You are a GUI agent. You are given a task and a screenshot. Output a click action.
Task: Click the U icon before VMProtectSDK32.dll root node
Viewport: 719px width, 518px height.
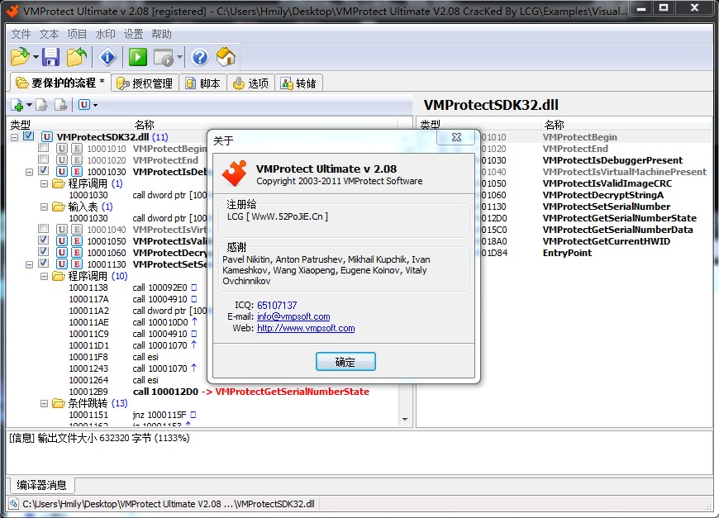[46, 136]
